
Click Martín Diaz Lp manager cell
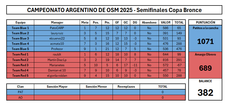pyautogui.click(x=57, y=60)
